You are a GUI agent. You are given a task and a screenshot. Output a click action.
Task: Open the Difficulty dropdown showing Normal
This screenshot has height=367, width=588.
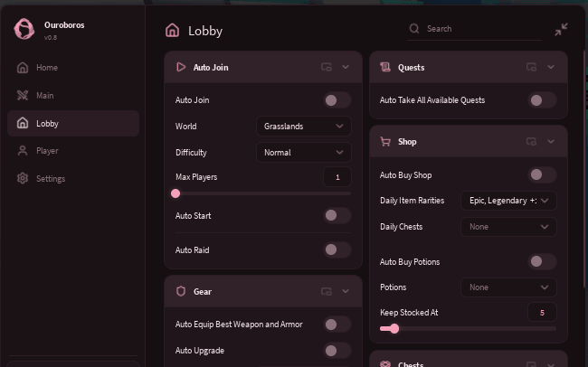click(x=304, y=152)
